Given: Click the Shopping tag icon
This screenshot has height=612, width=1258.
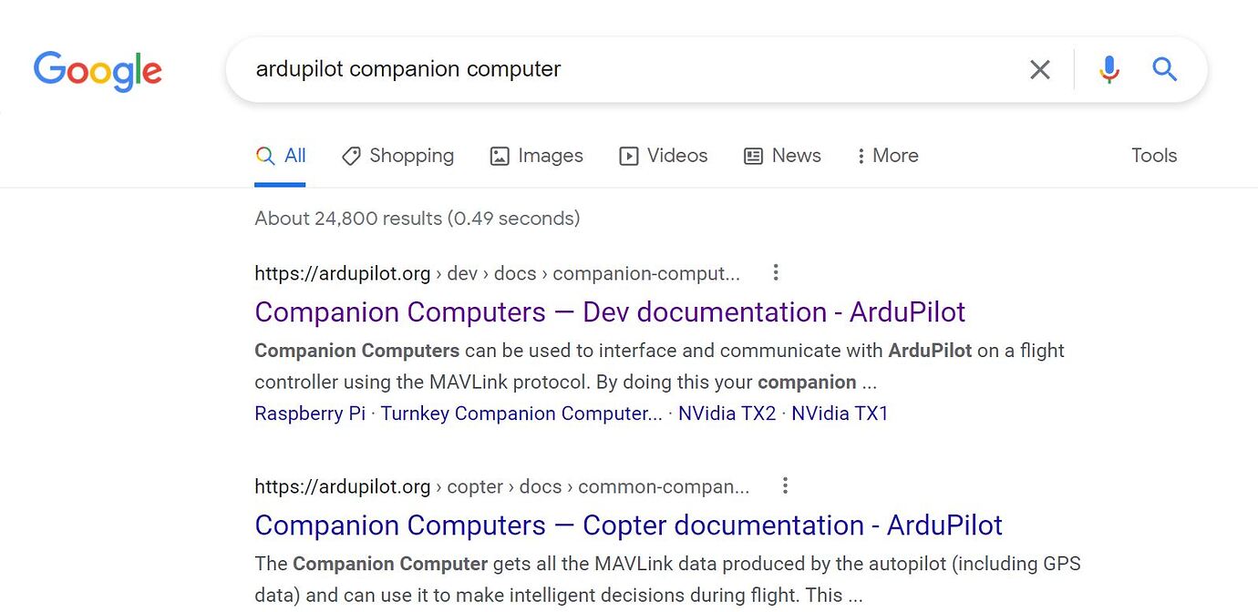Looking at the screenshot, I should click(x=351, y=156).
